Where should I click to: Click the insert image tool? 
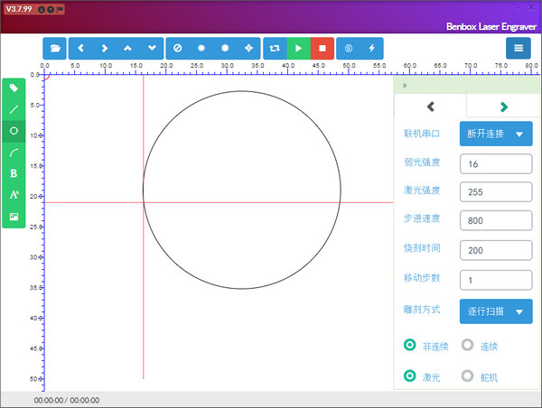coord(14,217)
